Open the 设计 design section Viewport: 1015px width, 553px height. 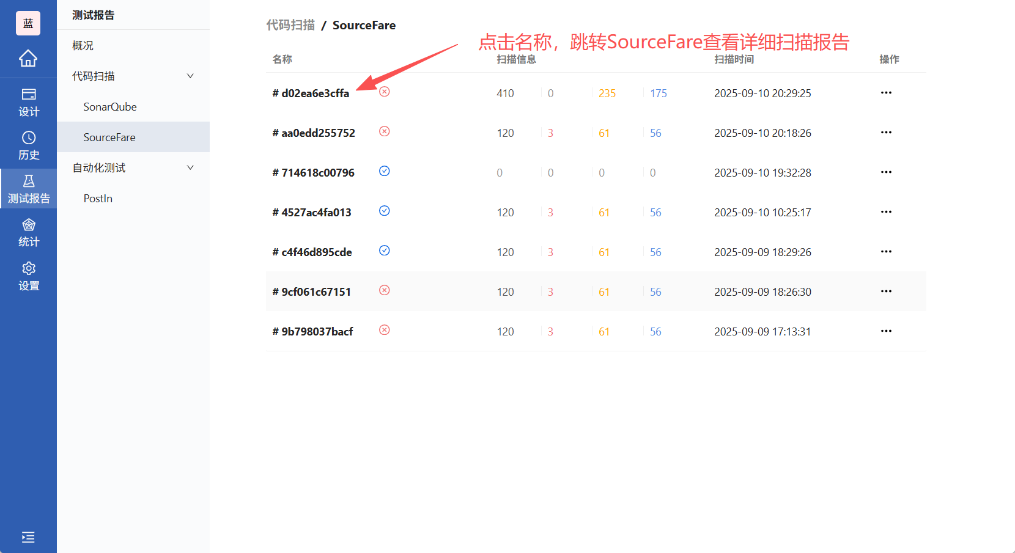(28, 103)
